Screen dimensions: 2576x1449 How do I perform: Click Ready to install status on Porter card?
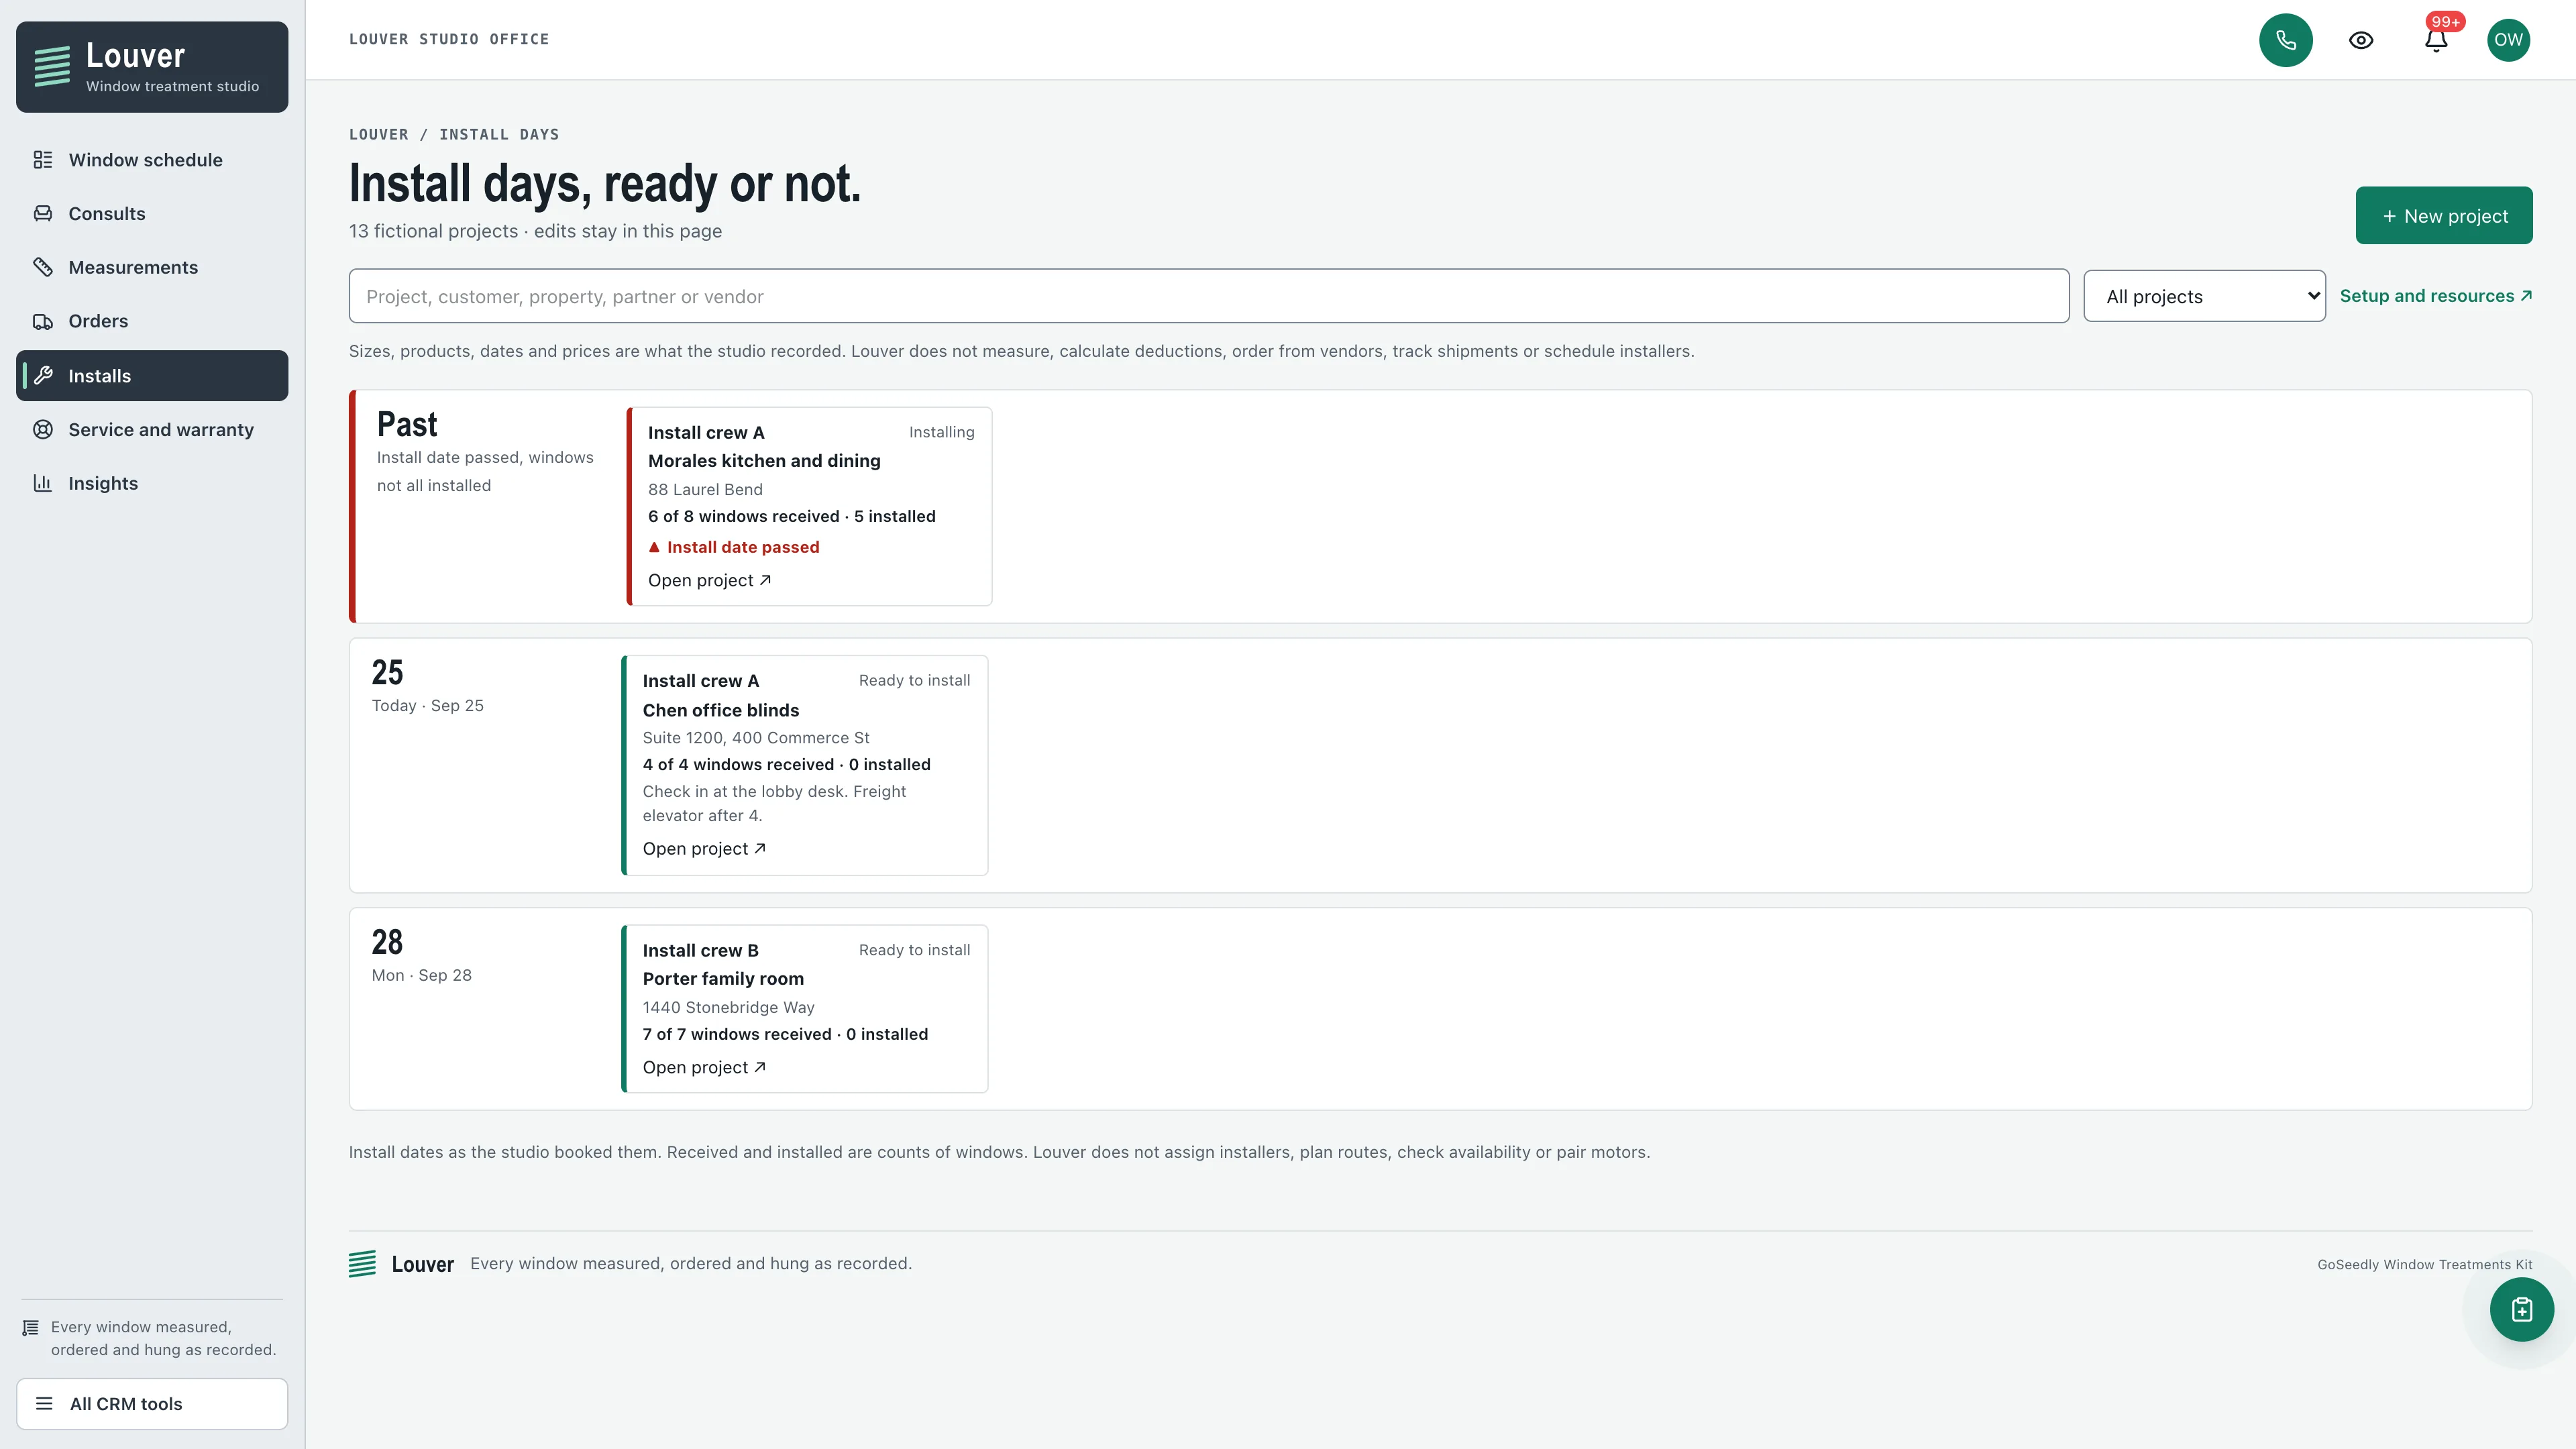914,950
